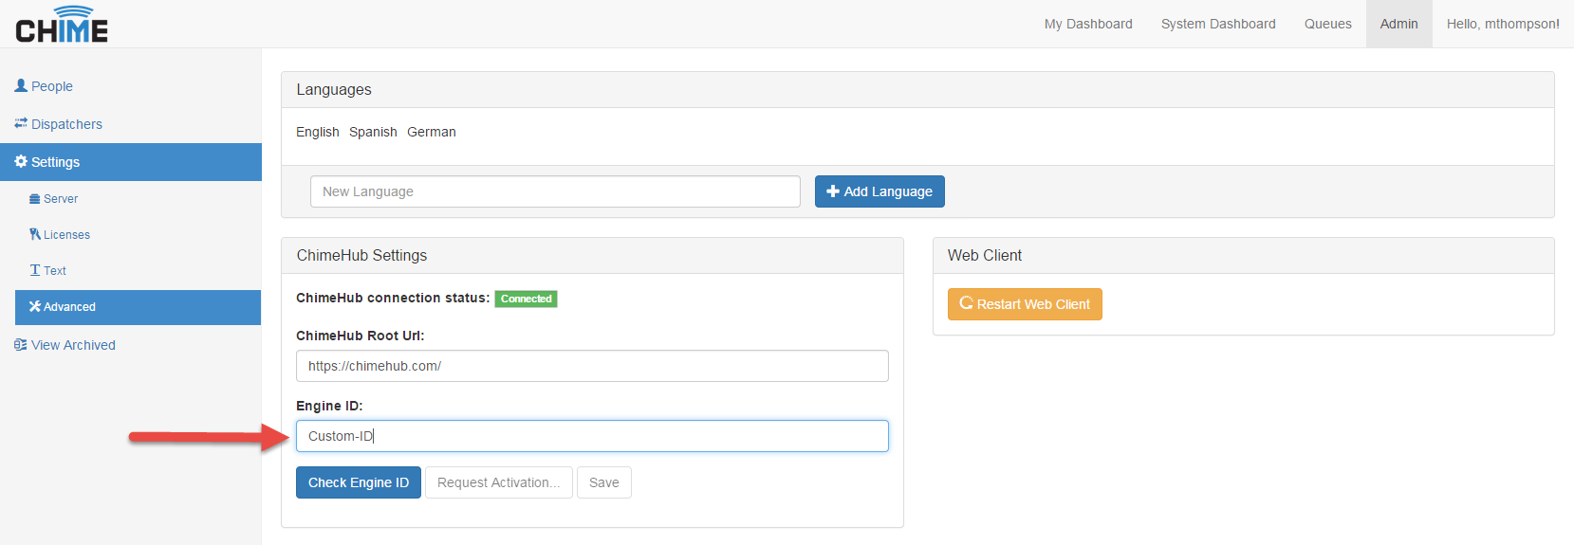Select the German language entry
This screenshot has width=1574, height=545.
432,132
